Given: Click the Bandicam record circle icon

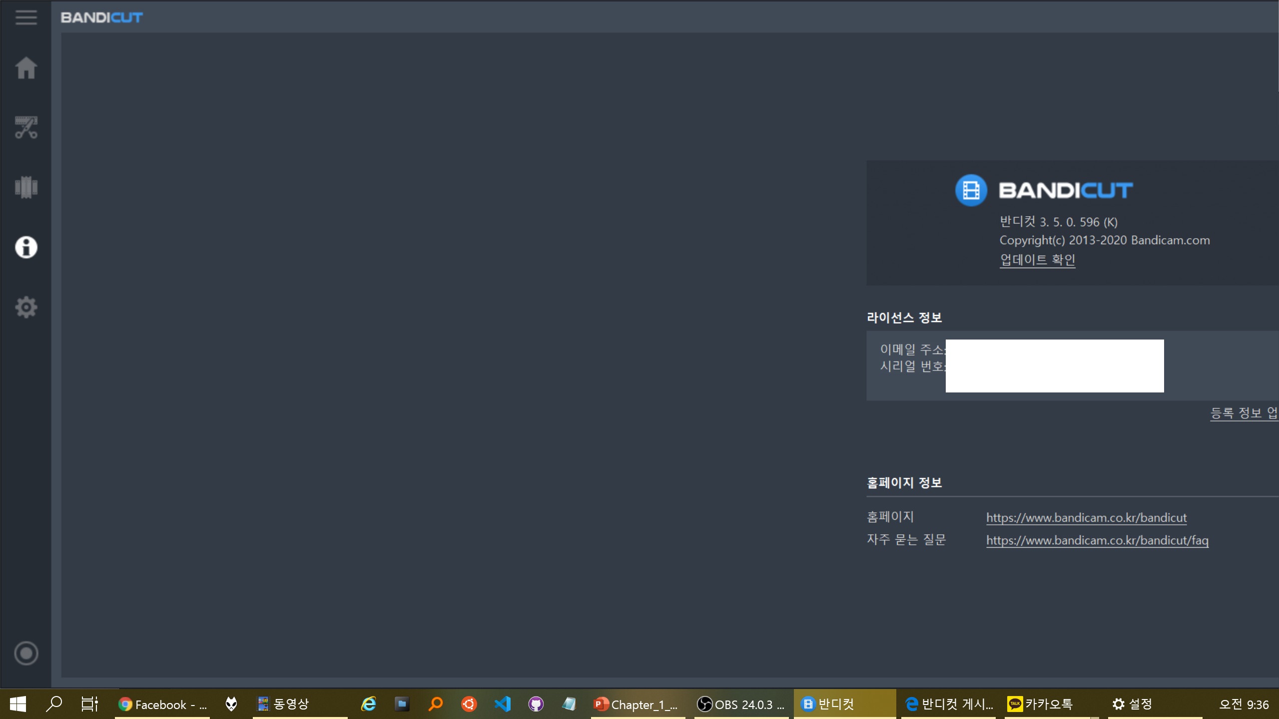Looking at the screenshot, I should coord(26,653).
